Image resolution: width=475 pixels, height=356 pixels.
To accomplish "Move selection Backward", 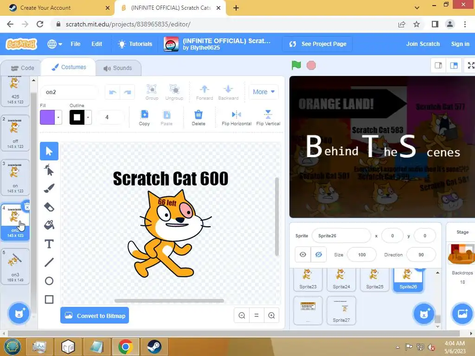I will [228, 92].
